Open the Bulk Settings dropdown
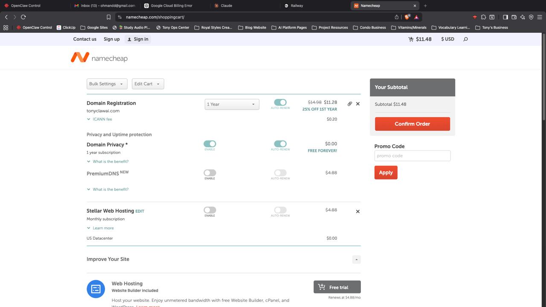546x307 pixels. click(107, 84)
